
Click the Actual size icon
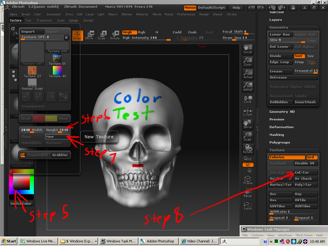[248, 74]
